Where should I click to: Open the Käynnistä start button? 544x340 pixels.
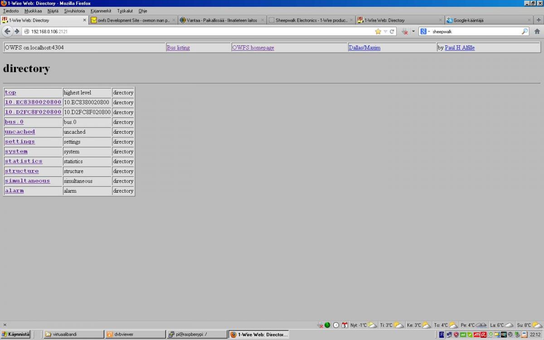(15, 335)
